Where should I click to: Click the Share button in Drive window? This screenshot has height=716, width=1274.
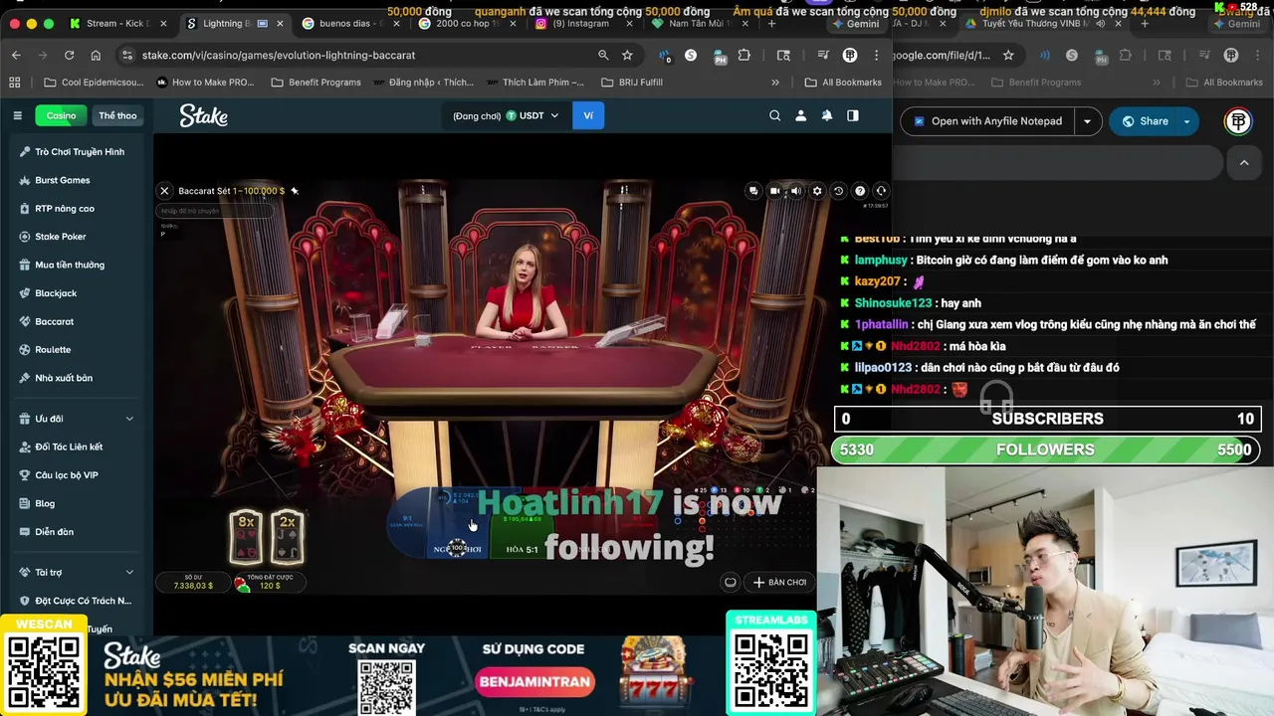(1145, 121)
